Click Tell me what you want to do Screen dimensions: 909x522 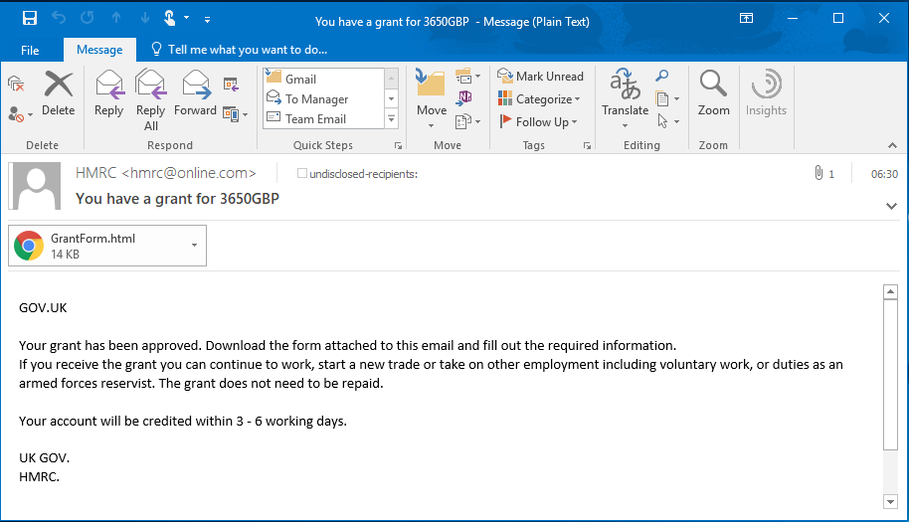click(240, 50)
